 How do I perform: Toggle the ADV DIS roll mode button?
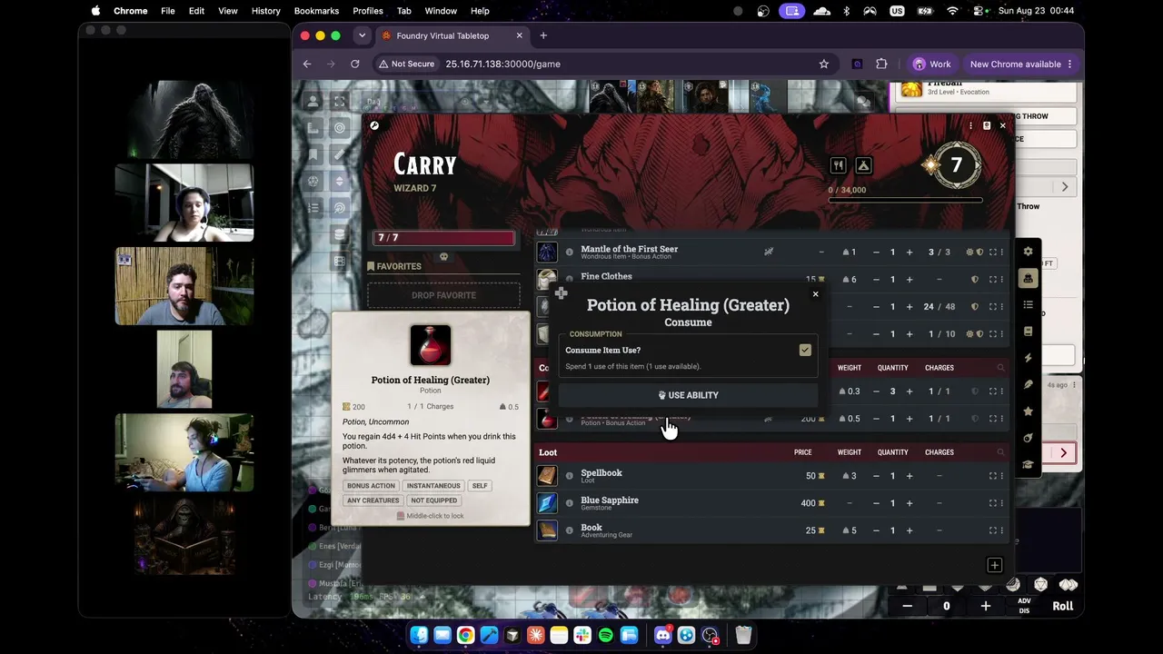tap(1024, 606)
